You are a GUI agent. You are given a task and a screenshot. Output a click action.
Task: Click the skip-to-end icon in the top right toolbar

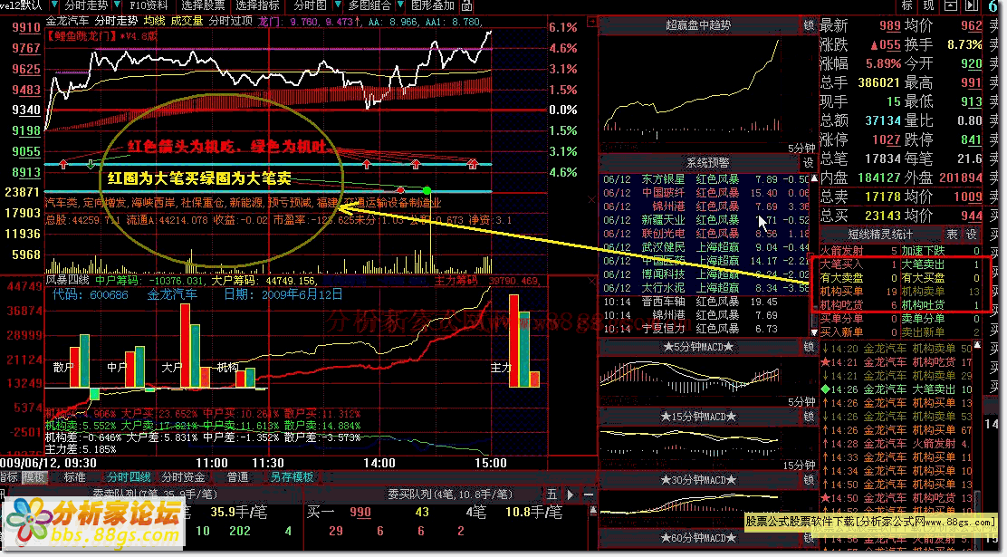click(x=972, y=5)
